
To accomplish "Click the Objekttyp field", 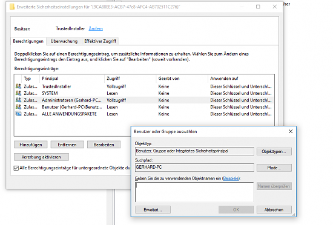I will [194, 151].
